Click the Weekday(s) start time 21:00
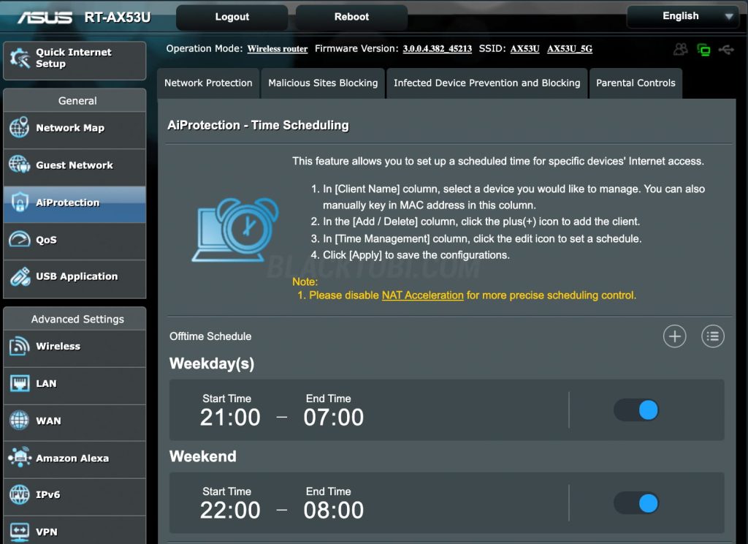This screenshot has width=748, height=544. point(230,417)
